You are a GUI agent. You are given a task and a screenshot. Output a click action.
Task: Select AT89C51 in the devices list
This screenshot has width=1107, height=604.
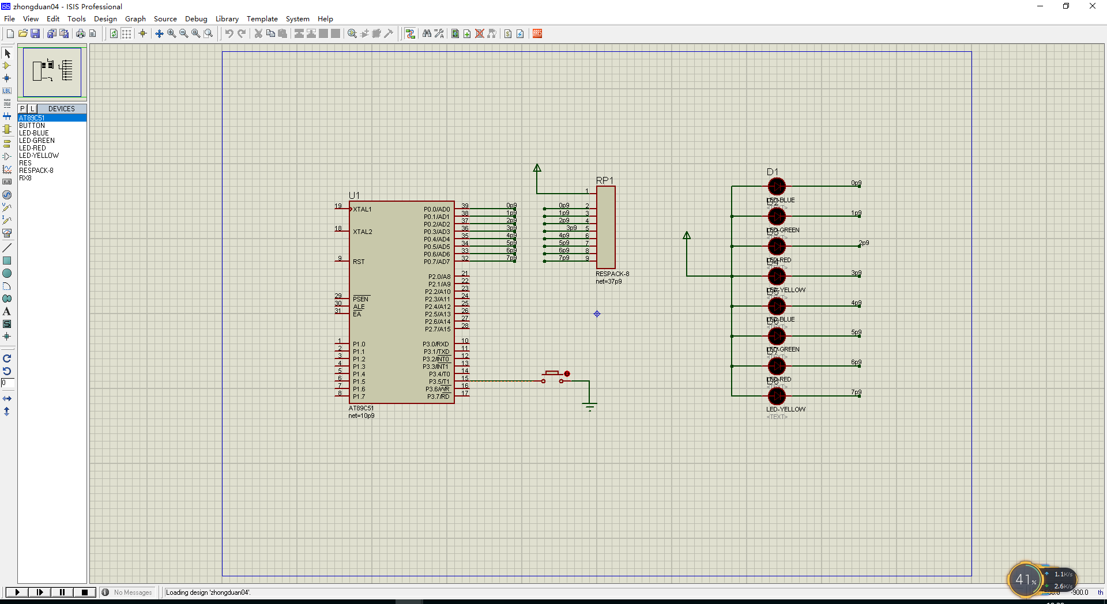[x=52, y=118]
